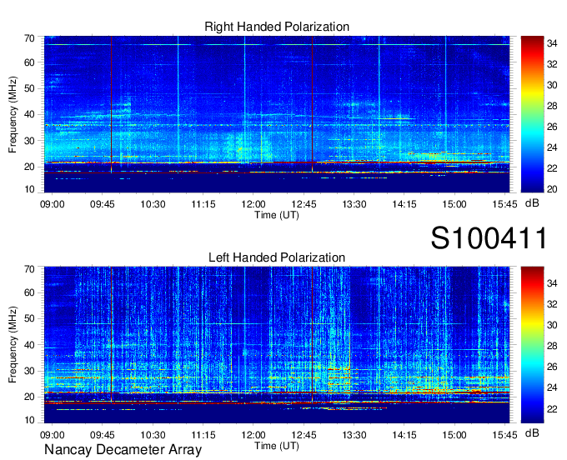Click the "dB" unit label of top colorbar
The height and width of the screenshot is (460, 567).
pyautogui.click(x=532, y=203)
